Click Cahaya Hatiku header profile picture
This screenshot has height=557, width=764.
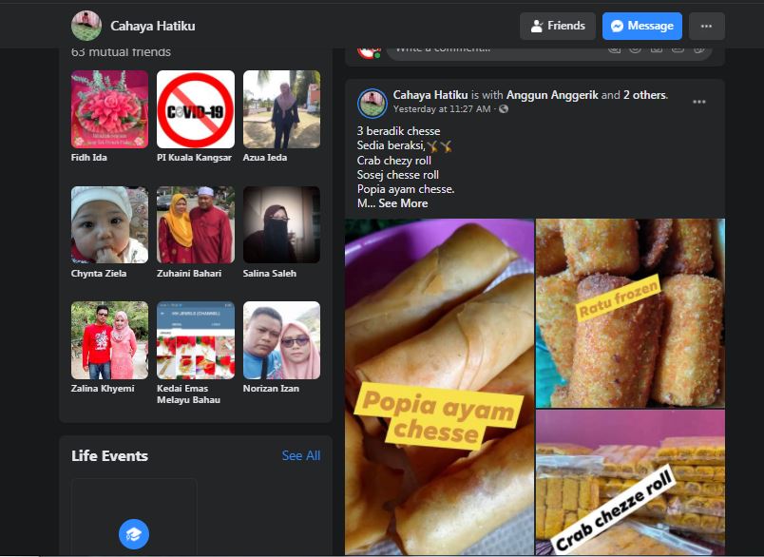click(x=86, y=26)
